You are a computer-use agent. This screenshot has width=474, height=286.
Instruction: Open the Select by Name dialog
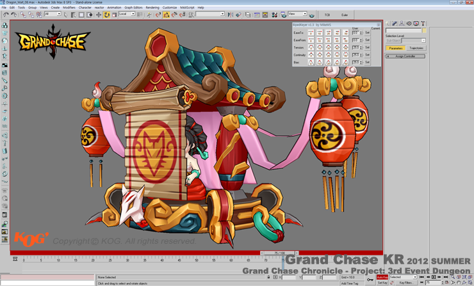[x=73, y=15]
